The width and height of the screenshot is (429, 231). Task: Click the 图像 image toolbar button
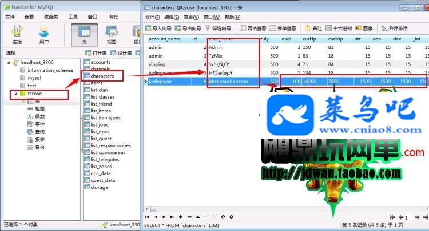pos(364,29)
